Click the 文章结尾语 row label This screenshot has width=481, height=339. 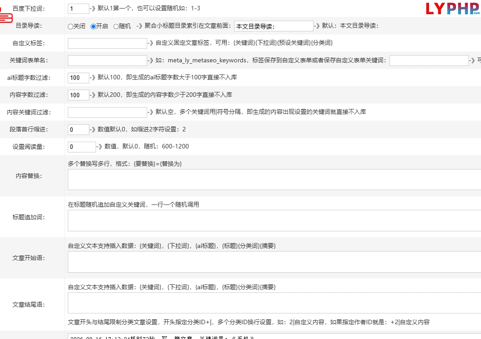coord(29,304)
